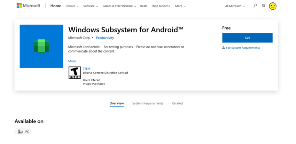Click the PC device icon chip
The width and height of the screenshot is (296, 144).
[x=23, y=131]
